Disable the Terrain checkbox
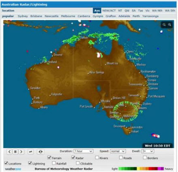The height and width of the screenshot is (172, 178). click(x=49, y=157)
